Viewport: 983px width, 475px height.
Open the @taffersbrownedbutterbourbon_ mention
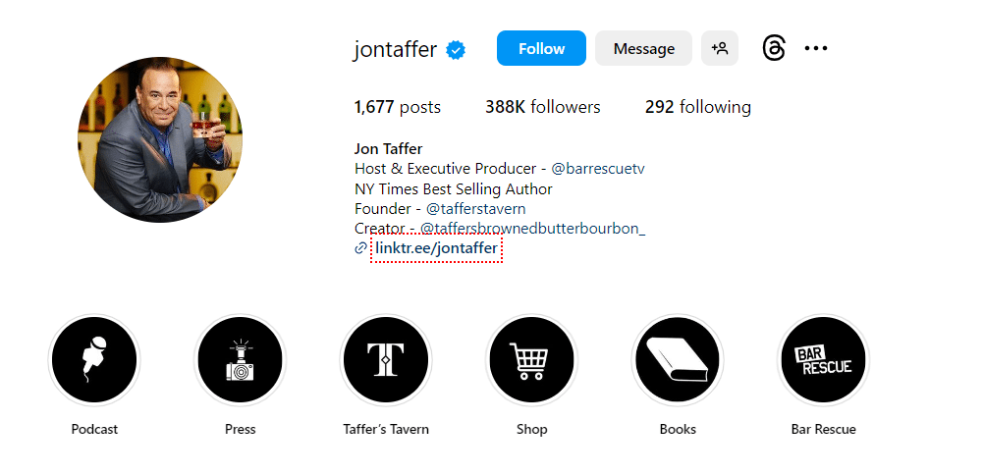tap(532, 229)
